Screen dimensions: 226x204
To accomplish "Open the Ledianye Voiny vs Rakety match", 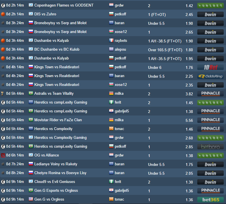I will click(x=56, y=164).
